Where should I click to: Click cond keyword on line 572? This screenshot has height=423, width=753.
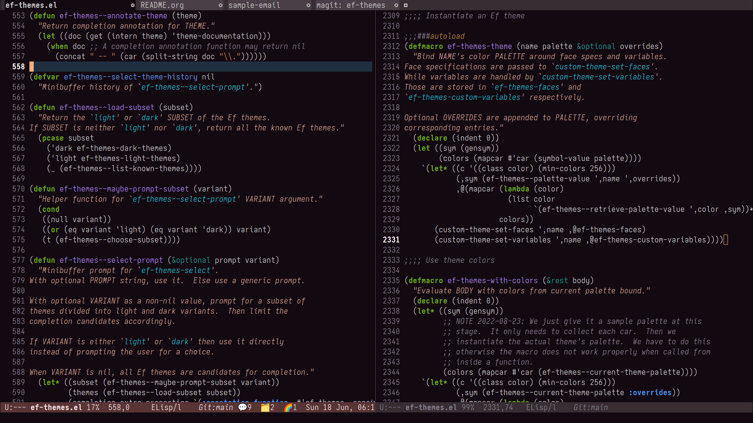coord(51,209)
